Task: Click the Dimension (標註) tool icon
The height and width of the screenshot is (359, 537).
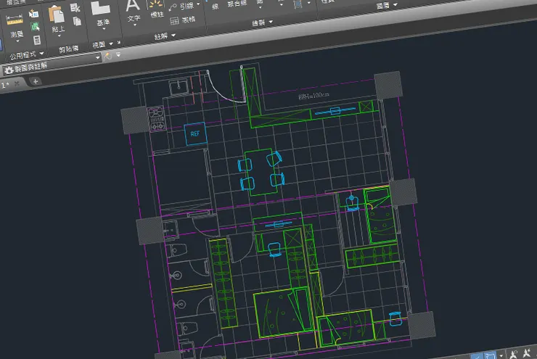Action: 155,5
